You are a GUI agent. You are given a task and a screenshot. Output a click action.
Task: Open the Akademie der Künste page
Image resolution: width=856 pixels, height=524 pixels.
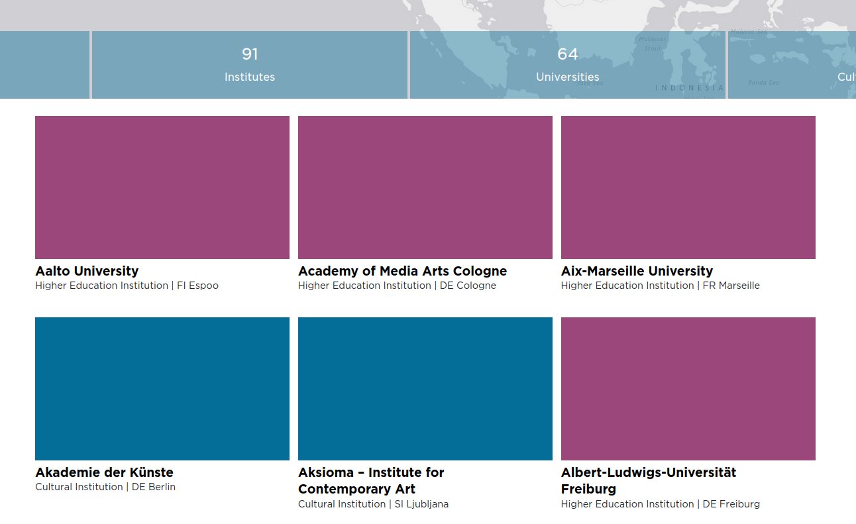[104, 472]
